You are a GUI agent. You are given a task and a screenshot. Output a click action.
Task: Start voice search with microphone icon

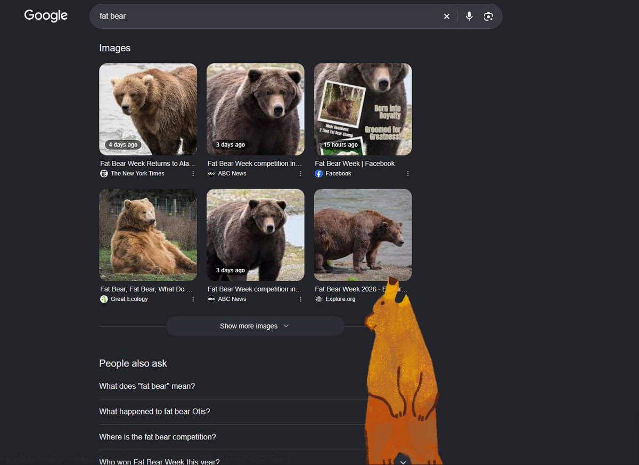pyautogui.click(x=469, y=17)
